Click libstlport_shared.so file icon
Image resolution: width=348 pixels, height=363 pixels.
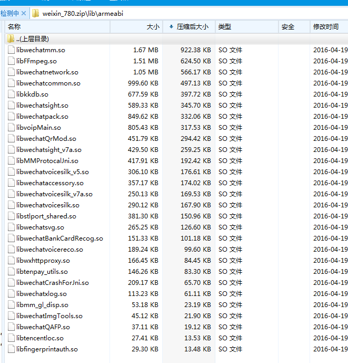[x=11, y=216]
